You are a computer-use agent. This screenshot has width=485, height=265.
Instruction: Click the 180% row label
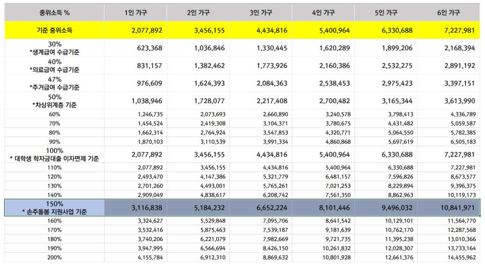[54, 239]
